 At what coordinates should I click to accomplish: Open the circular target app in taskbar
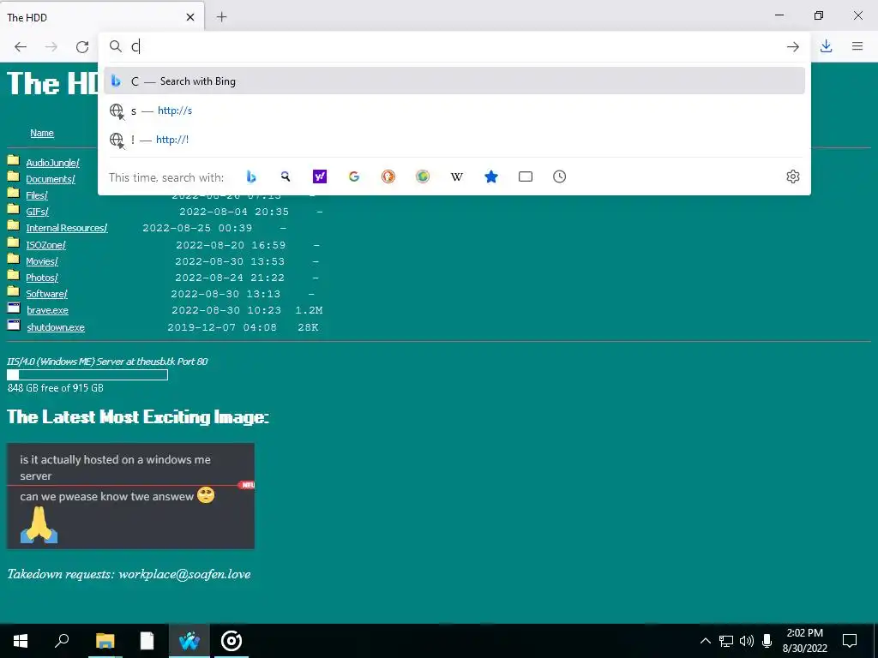pos(232,641)
